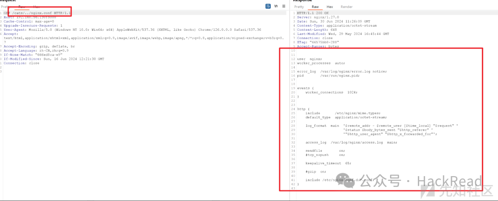Click the 'worker_processes auto;' line
This screenshot has width=498, height=201.
coord(321,63)
